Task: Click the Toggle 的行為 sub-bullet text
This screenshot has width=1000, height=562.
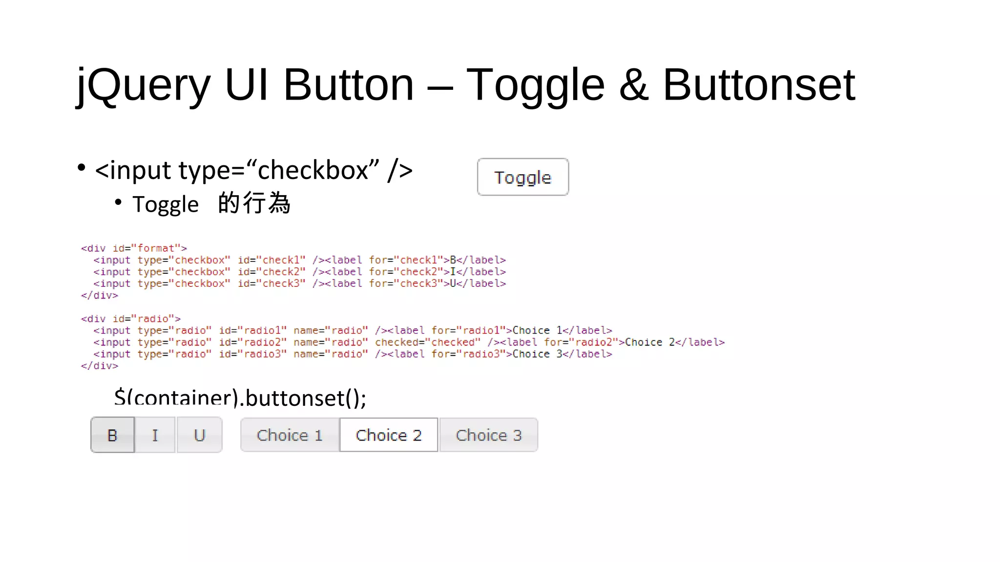Action: click(211, 203)
